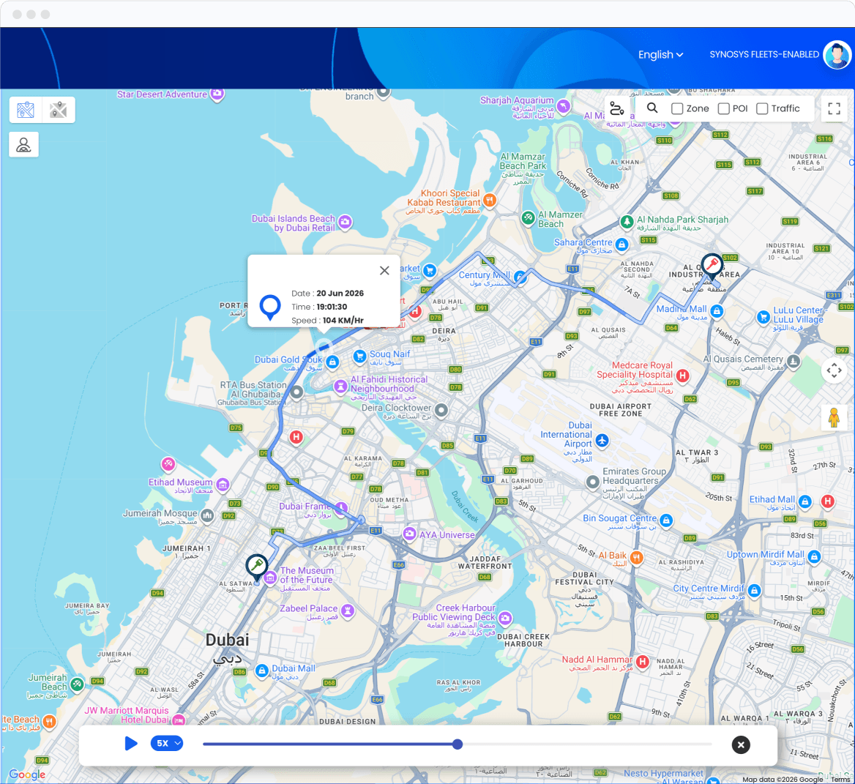Select Souq Naif shopping pin

coord(360,356)
